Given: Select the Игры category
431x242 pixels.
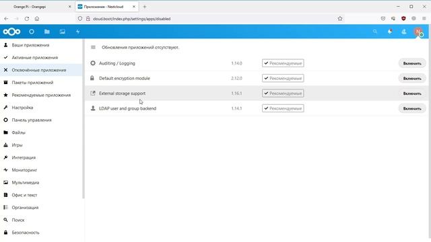Looking at the screenshot, I should pyautogui.click(x=41, y=145).
